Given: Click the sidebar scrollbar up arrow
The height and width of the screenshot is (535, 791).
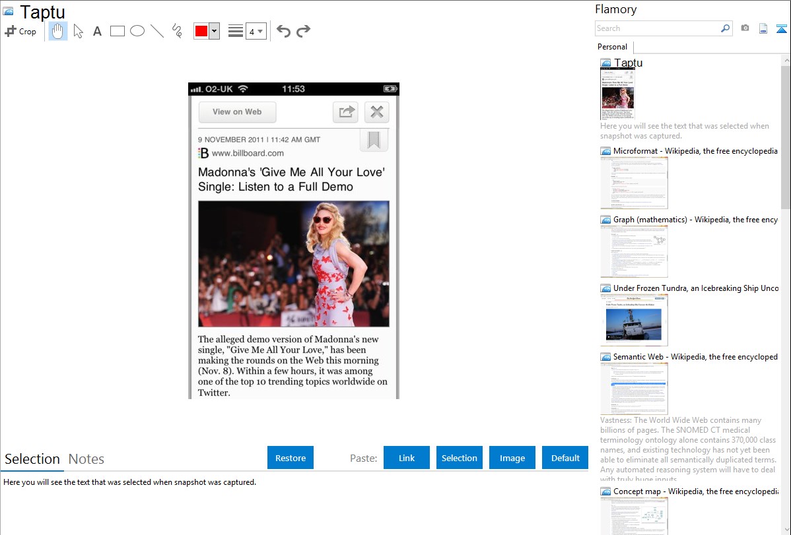Looking at the screenshot, I should pyautogui.click(x=786, y=60).
